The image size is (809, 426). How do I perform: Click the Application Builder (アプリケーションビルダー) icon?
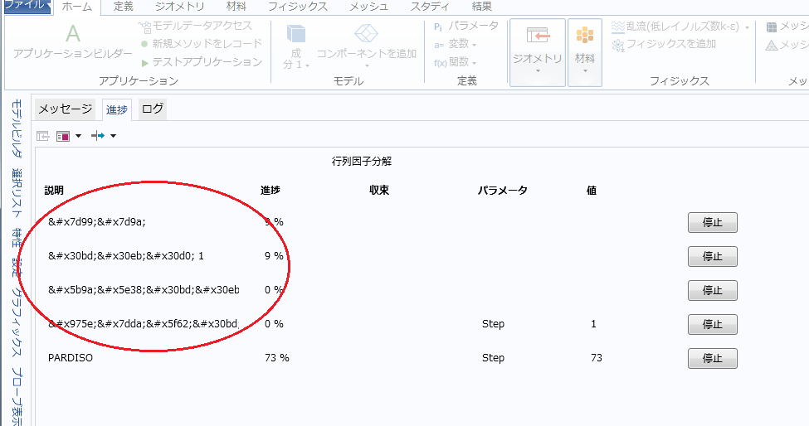click(73, 34)
